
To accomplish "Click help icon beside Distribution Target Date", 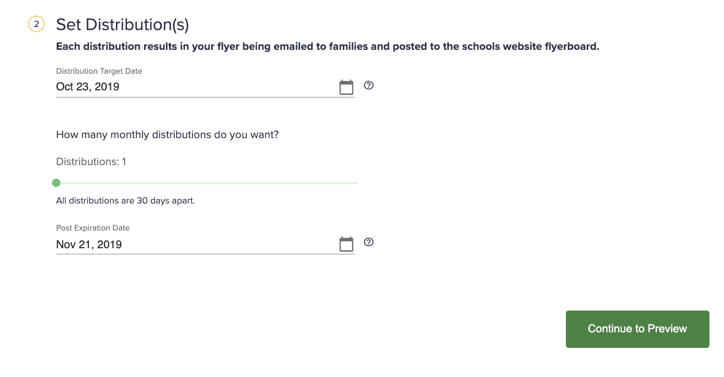I will (x=369, y=85).
